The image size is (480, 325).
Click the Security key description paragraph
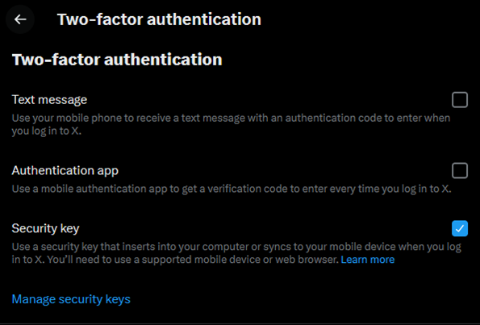[x=236, y=253]
